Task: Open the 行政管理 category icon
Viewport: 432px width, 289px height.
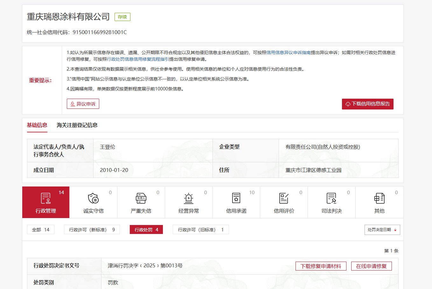Action: click(46, 198)
